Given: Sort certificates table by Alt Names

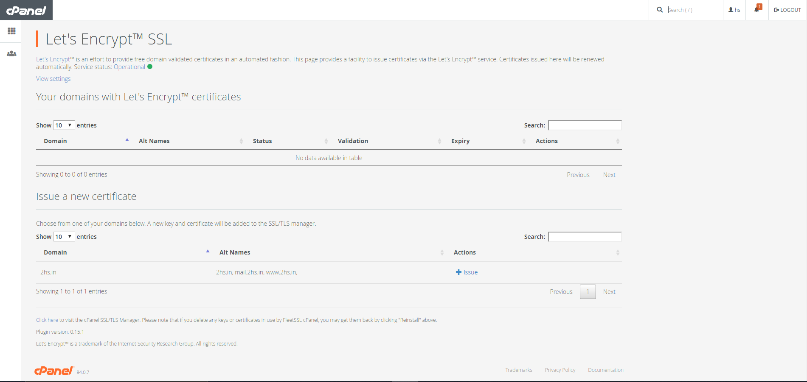Looking at the screenshot, I should pyautogui.click(x=188, y=141).
